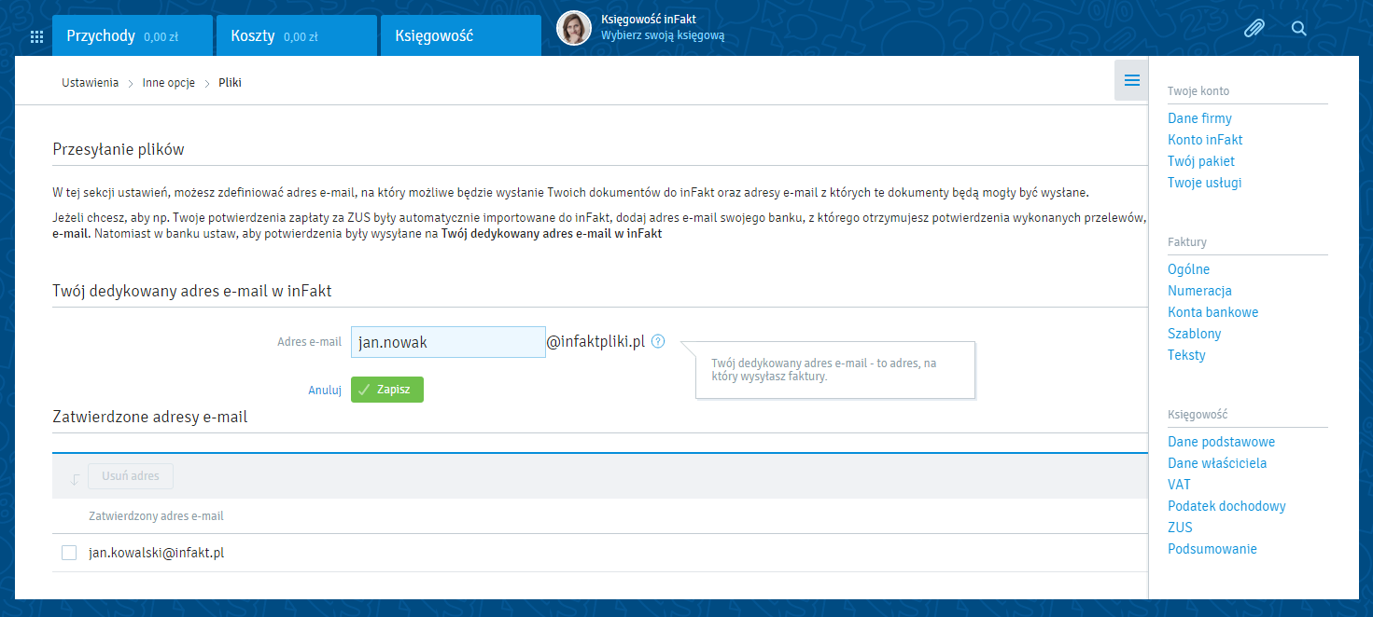Click the paperclip attachments icon
The width and height of the screenshot is (1373, 617).
click(x=1254, y=28)
